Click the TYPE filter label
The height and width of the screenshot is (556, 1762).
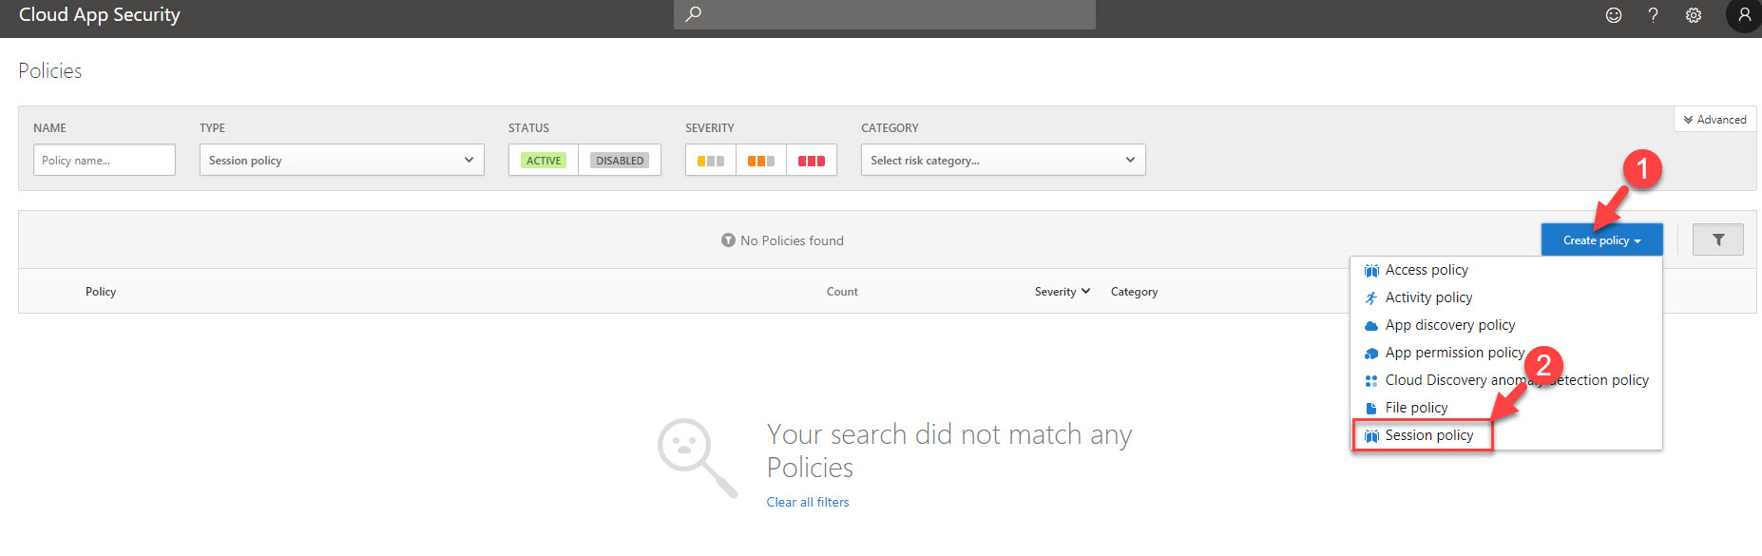212,128
